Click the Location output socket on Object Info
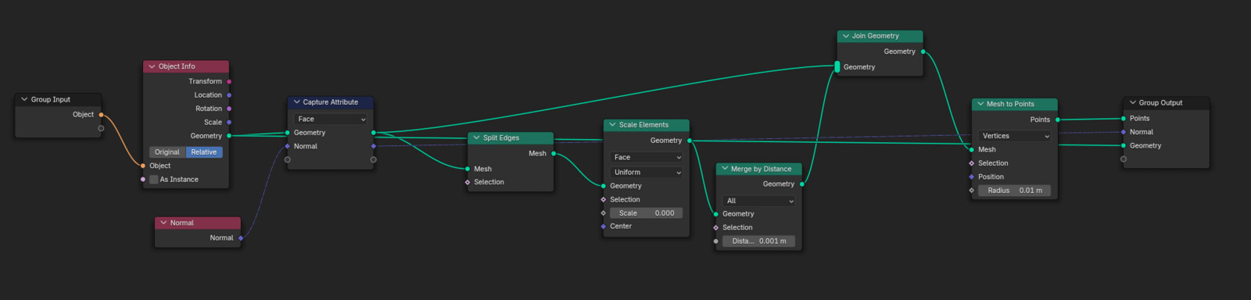Image resolution: width=1251 pixels, height=300 pixels. tap(229, 95)
